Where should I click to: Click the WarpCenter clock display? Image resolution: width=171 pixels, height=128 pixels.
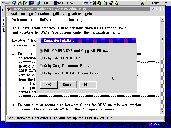[159, 3]
